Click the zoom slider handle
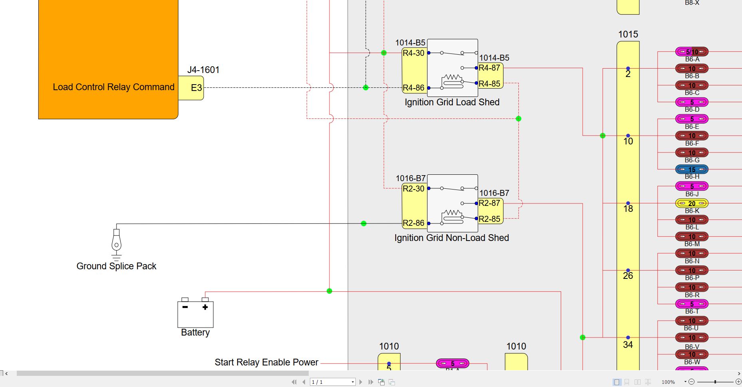 tap(715, 382)
